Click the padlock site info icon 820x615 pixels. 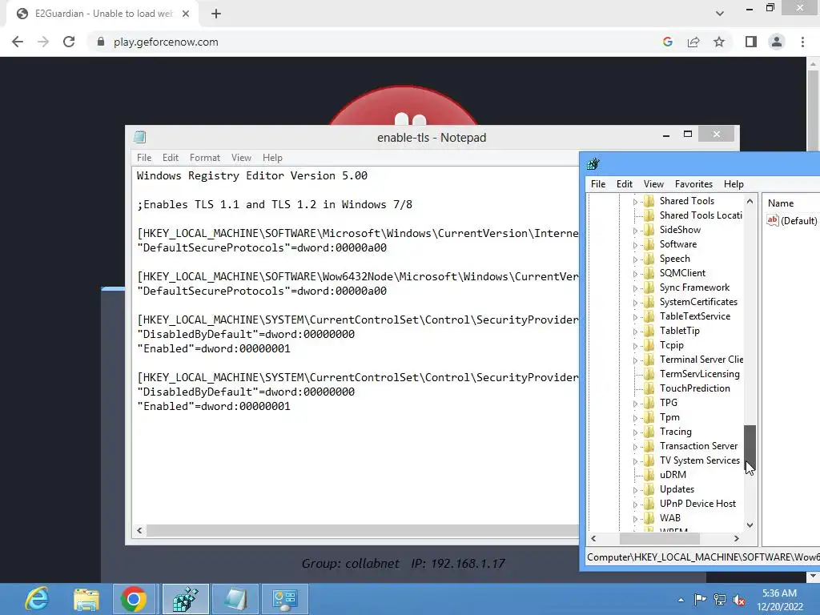101,42
